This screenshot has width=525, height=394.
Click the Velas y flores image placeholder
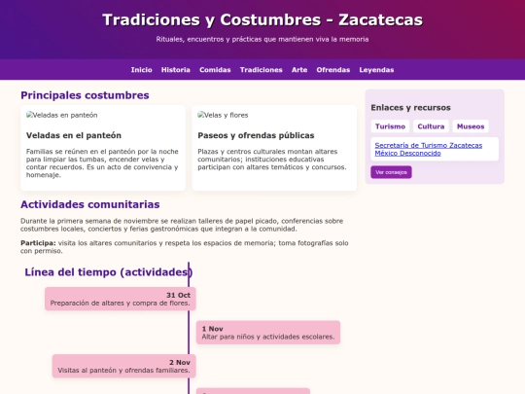tap(223, 115)
